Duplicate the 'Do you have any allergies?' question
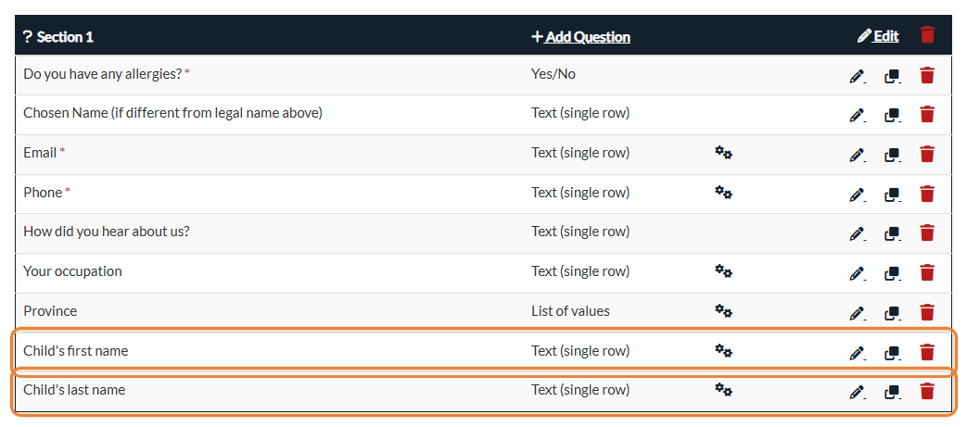Image resolution: width=967 pixels, height=427 pixels. (892, 76)
